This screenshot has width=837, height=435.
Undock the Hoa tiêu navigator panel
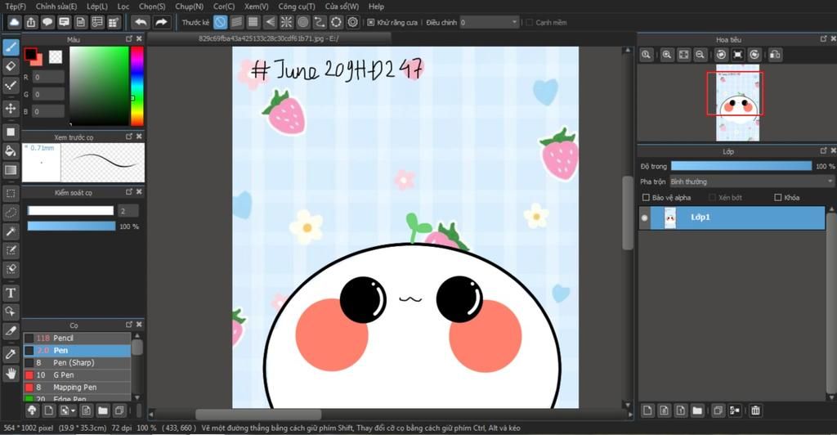pyautogui.click(x=824, y=39)
